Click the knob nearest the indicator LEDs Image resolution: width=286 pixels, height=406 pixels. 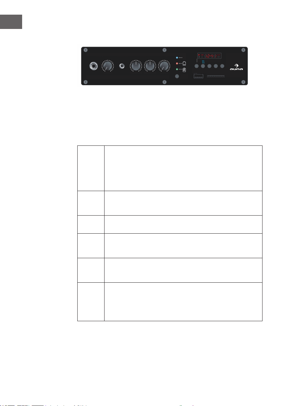click(x=164, y=66)
